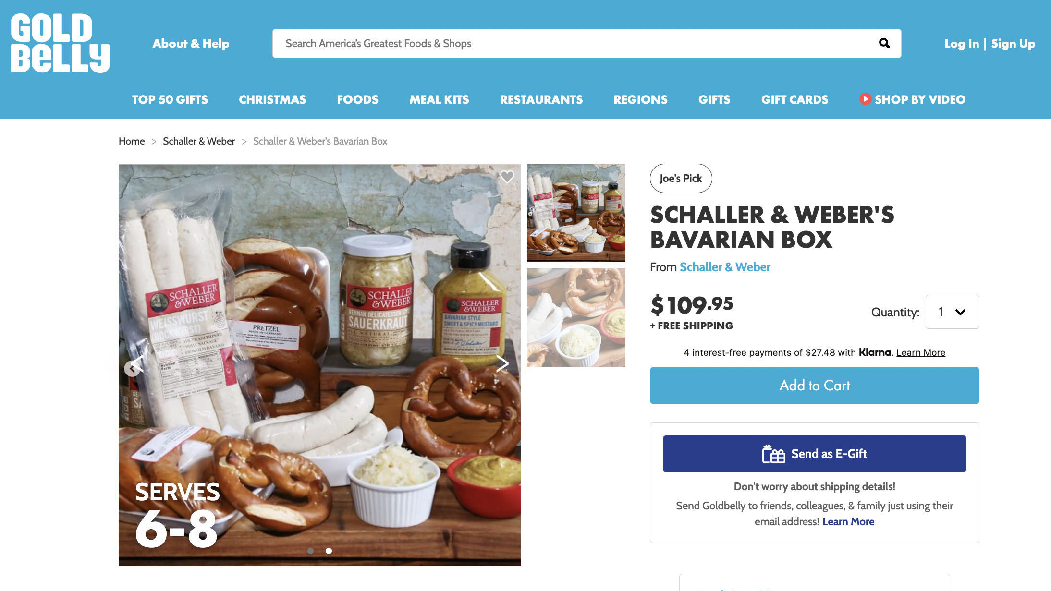Click the Shop By Video play icon
Screen dimensions: 1051x591
865,99
